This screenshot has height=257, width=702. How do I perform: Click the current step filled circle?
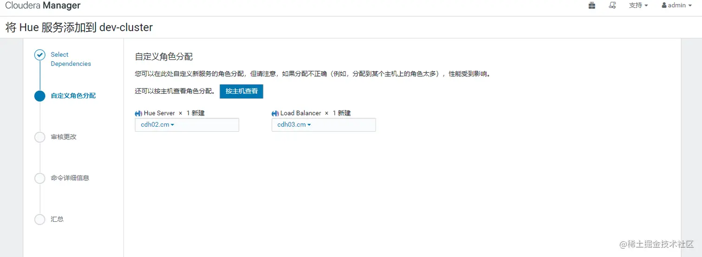(40, 96)
